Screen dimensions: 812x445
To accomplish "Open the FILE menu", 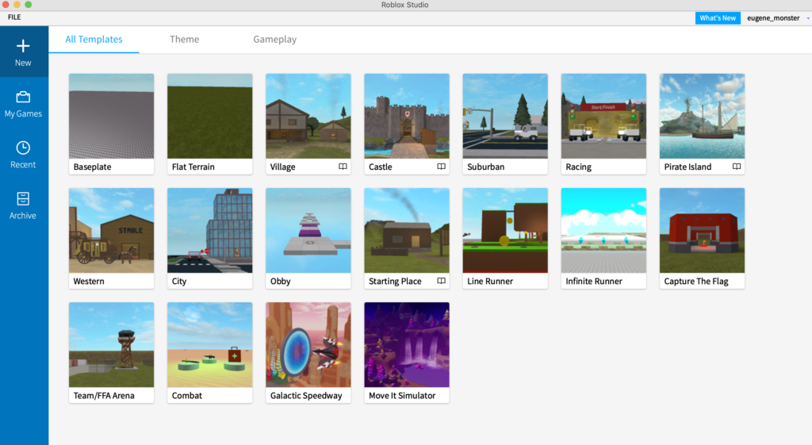I will [14, 17].
